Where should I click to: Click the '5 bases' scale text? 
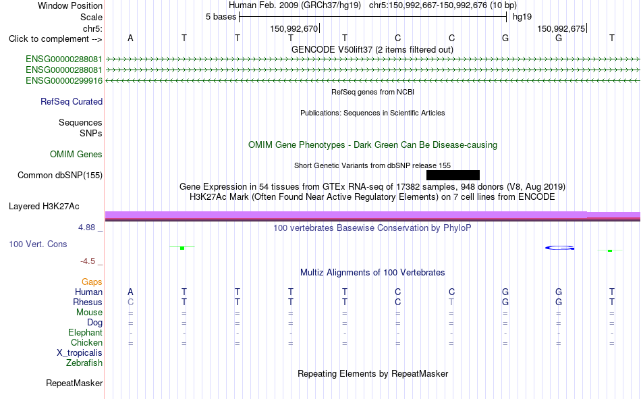[x=221, y=17]
